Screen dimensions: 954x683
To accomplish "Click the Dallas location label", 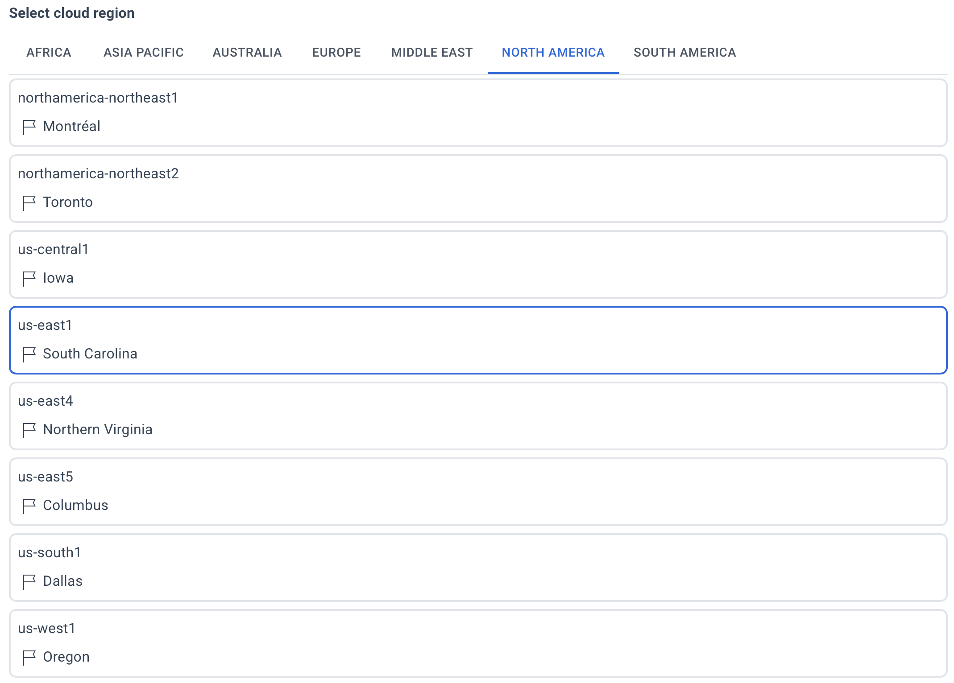I will pos(62,581).
